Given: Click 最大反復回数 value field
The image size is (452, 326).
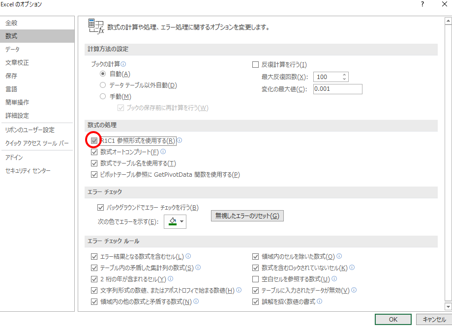Looking at the screenshot, I should coord(327,77).
